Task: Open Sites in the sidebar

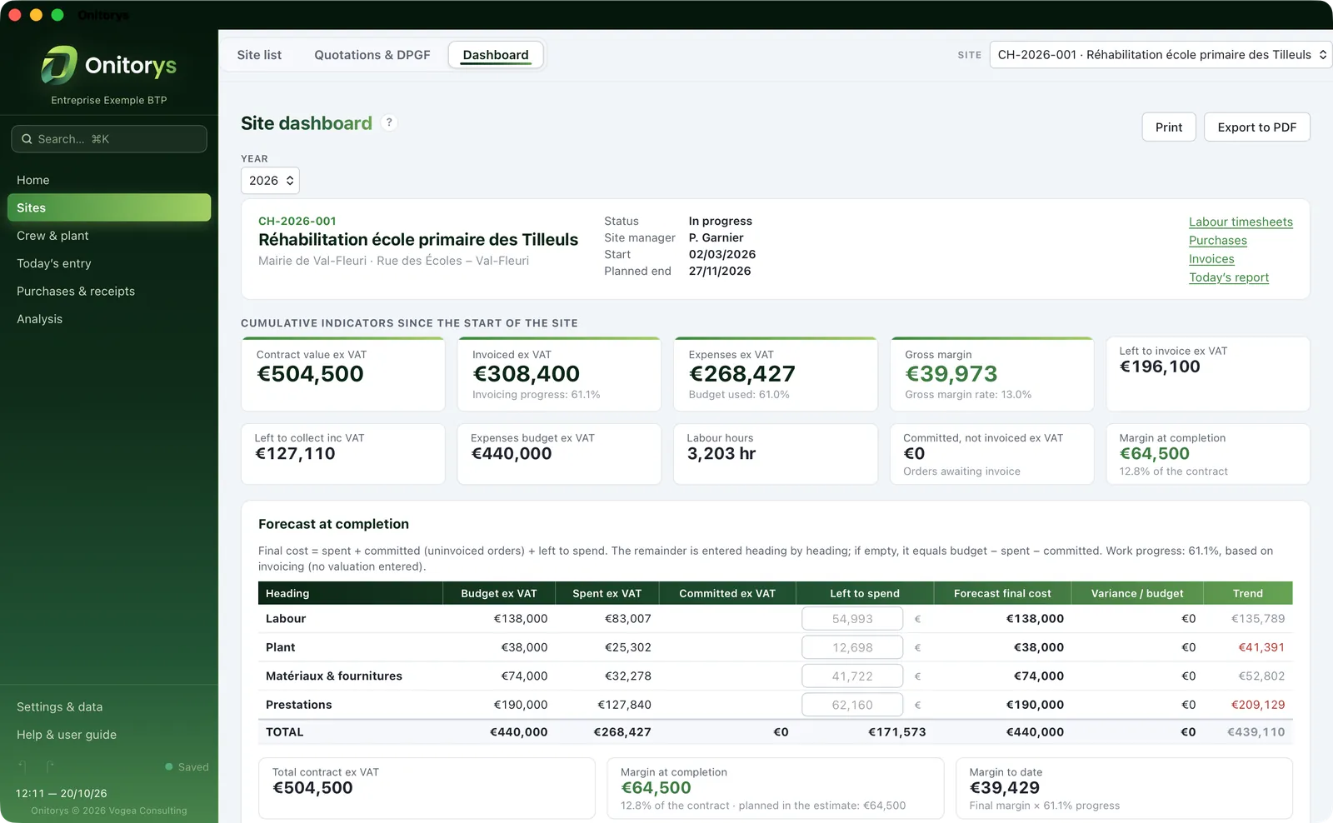Action: pos(109,207)
